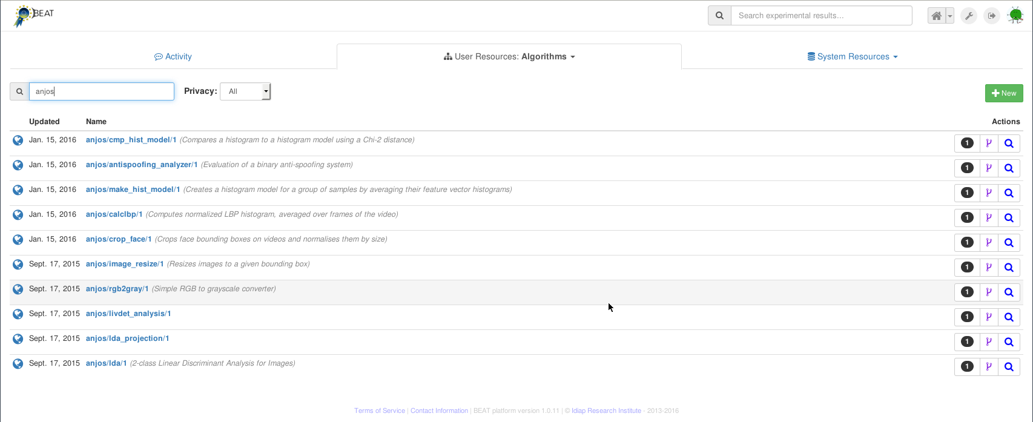Click the magnifier icon beside the anjos filter

point(19,91)
